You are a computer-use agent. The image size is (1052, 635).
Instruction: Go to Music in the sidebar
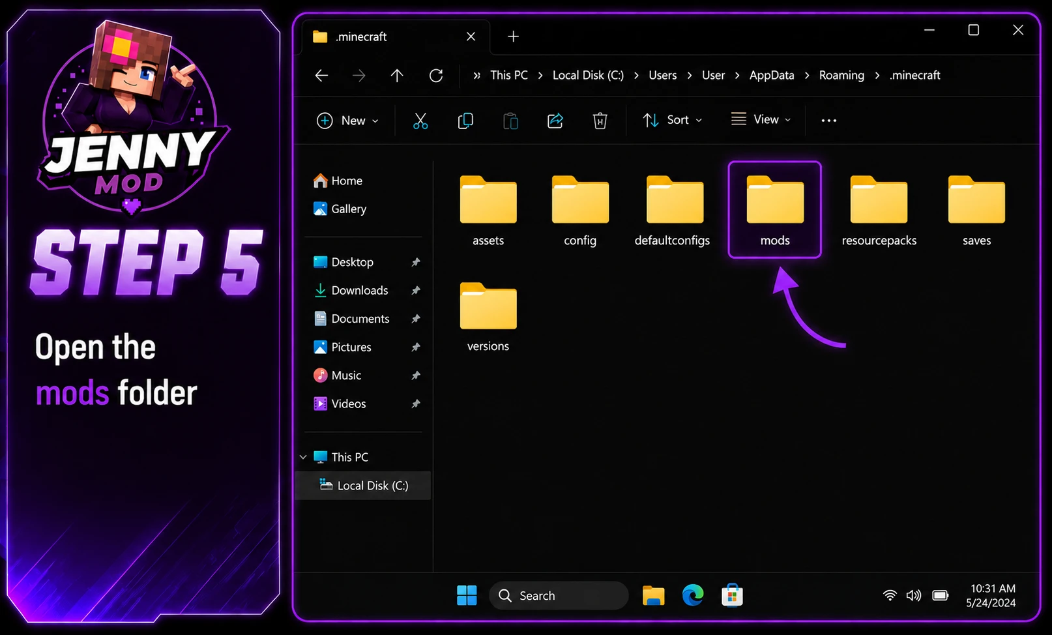pyautogui.click(x=337, y=376)
